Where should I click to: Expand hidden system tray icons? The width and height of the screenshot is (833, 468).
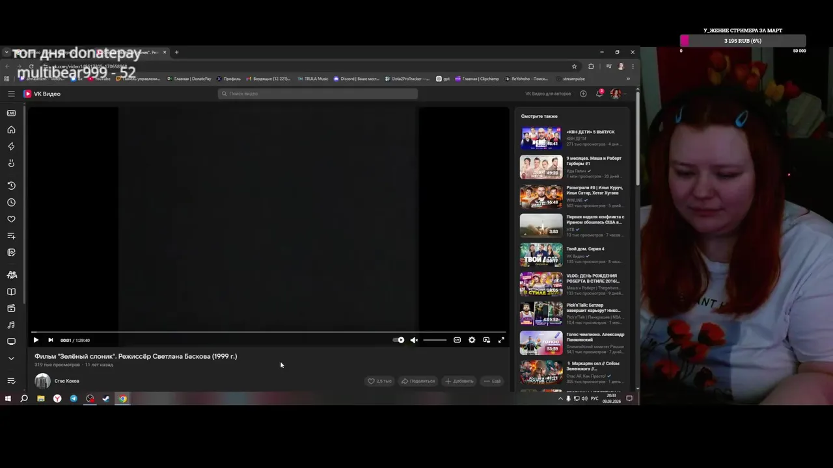560,398
